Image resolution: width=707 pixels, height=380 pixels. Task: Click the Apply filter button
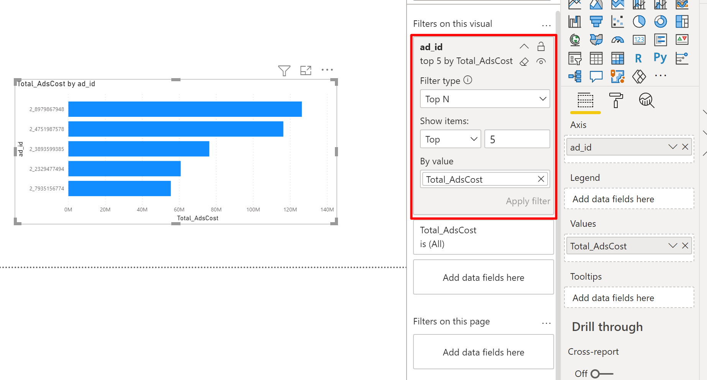[x=528, y=201]
